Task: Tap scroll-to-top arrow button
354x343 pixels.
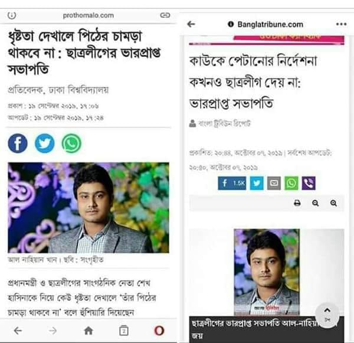Action: [327, 315]
